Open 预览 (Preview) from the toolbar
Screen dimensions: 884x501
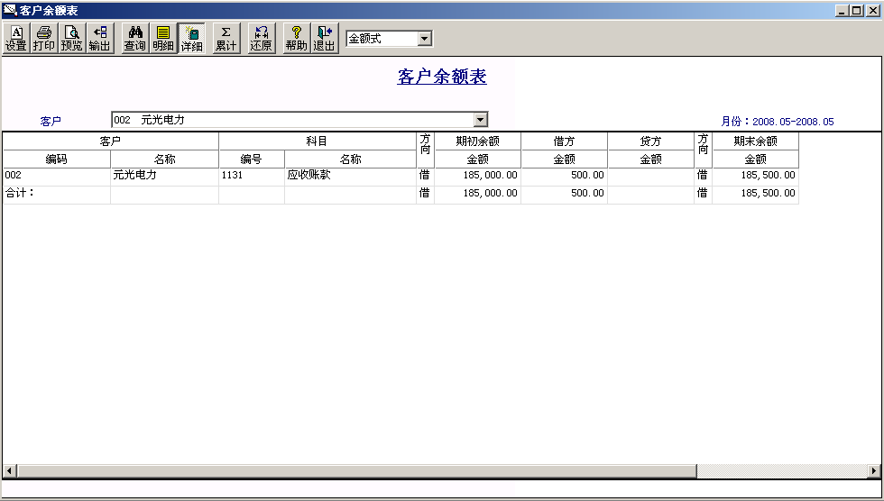[x=71, y=38]
